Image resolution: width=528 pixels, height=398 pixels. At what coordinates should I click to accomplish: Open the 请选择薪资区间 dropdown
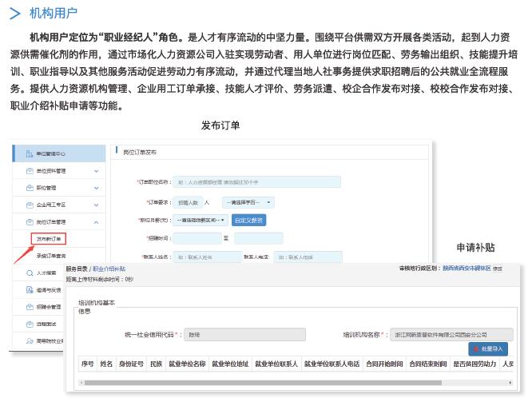coord(201,220)
